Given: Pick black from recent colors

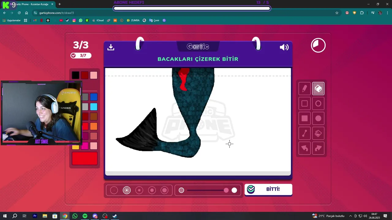Looking at the screenshot, I should [76, 75].
